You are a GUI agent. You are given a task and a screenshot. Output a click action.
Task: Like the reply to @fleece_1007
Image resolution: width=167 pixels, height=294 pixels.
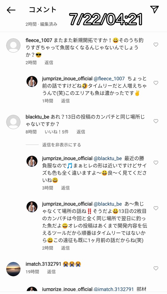[156, 83]
